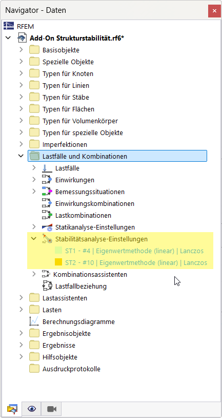Screen dimensions: 222x418
Task: Click the Berechnungsdiagramme chart icon
Action: coord(34,321)
